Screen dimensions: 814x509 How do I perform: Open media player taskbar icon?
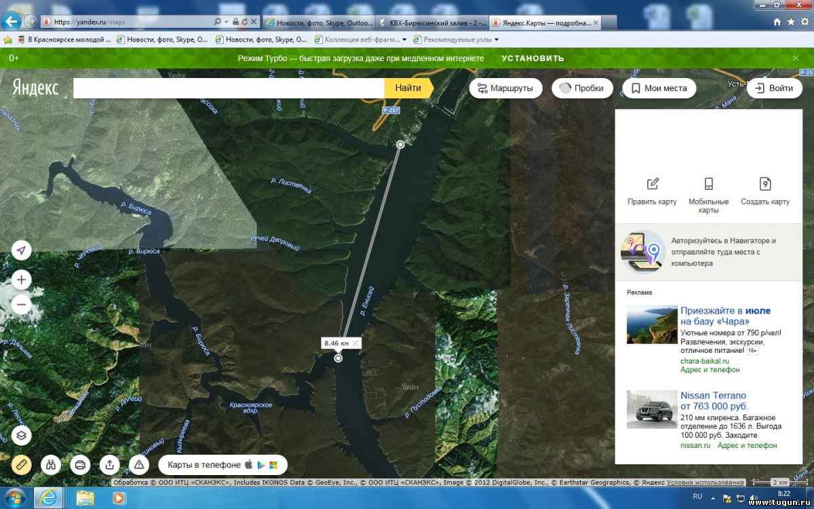(119, 497)
